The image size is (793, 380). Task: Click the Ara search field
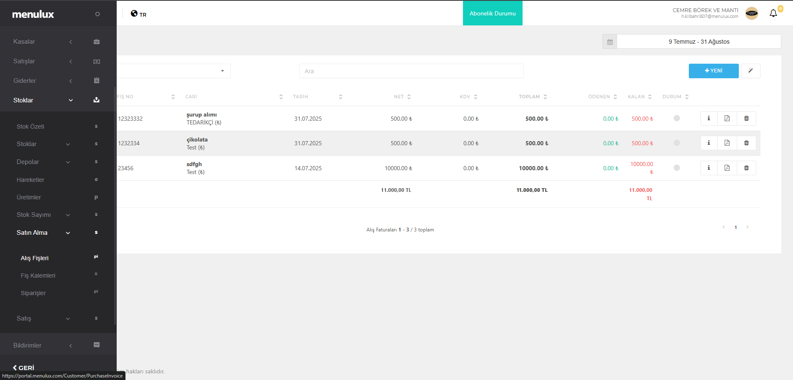411,71
